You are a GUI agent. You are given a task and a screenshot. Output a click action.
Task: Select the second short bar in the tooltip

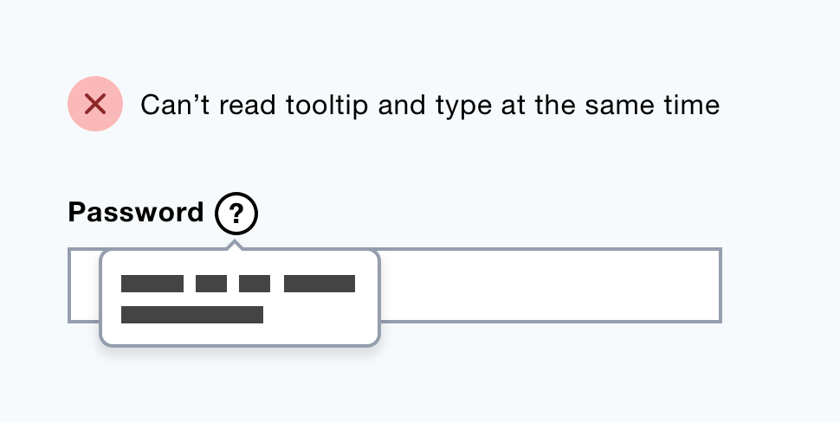click(211, 284)
